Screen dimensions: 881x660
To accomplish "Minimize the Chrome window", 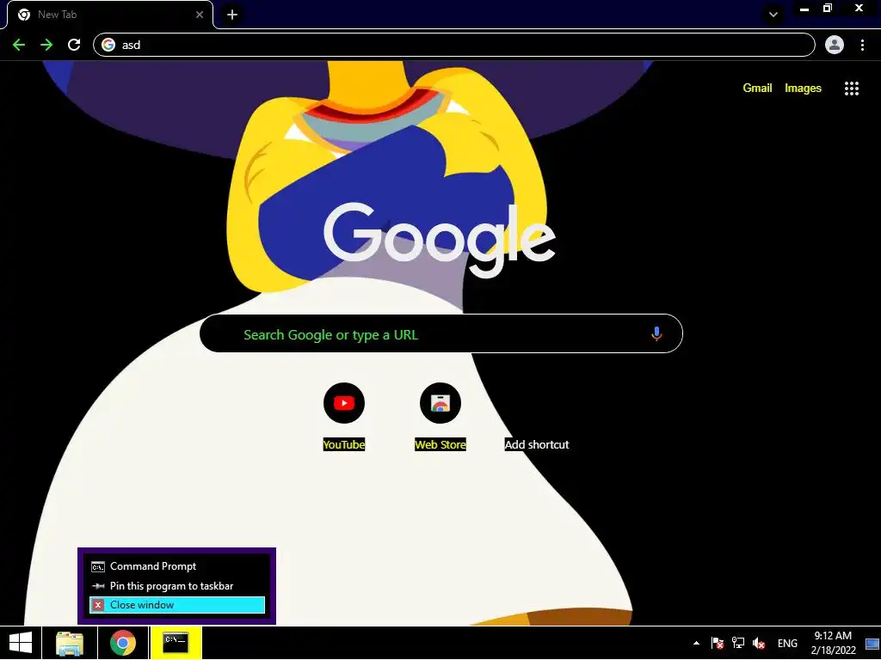I will click(x=804, y=9).
